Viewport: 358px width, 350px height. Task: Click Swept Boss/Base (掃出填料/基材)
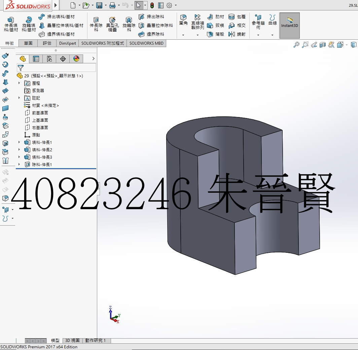[57, 17]
